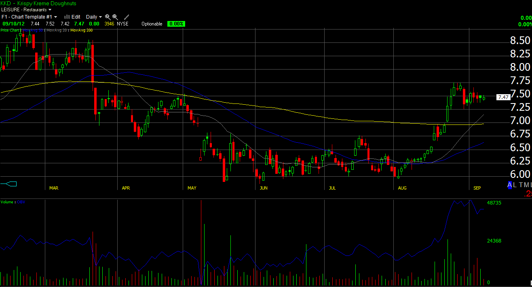532x287 pixels.
Task: Click the Edit chart button
Action: (76, 17)
